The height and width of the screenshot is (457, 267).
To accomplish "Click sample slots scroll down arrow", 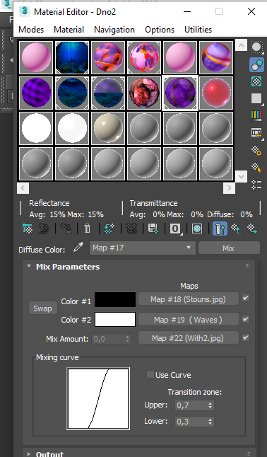I will [241, 176].
